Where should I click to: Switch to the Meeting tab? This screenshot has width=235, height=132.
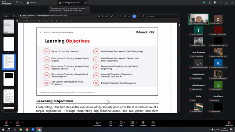[x=31, y=3]
